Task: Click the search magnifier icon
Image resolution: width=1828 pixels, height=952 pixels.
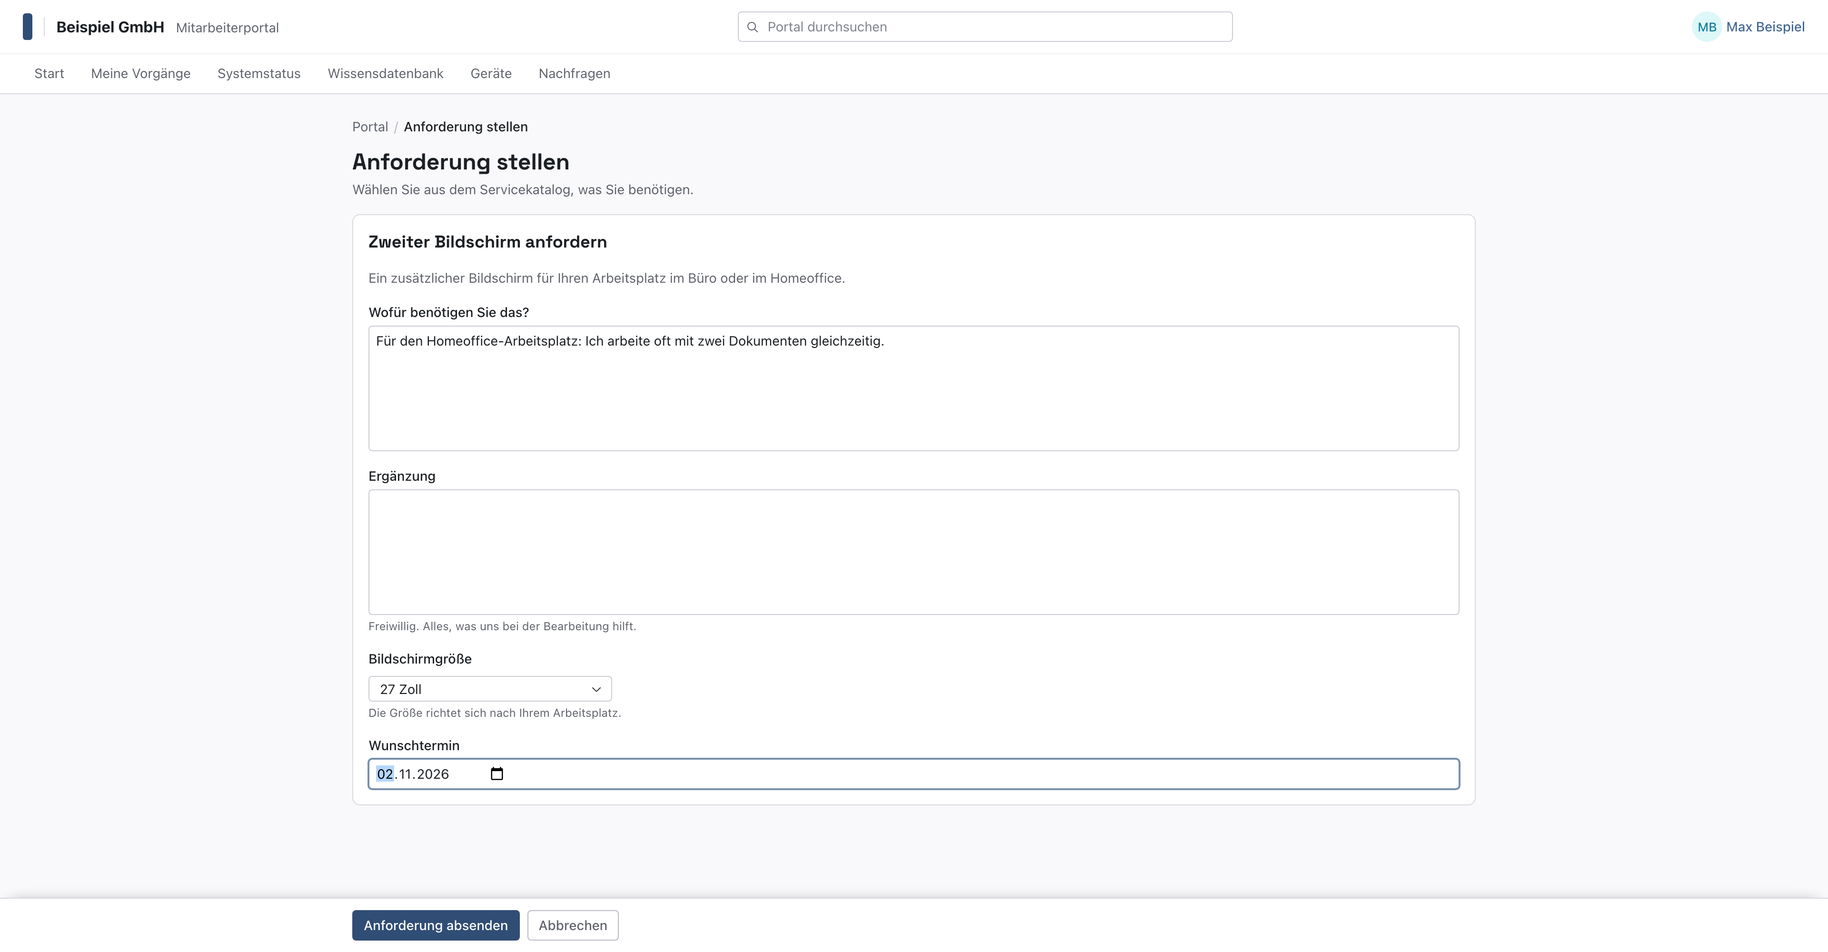Action: click(x=753, y=27)
